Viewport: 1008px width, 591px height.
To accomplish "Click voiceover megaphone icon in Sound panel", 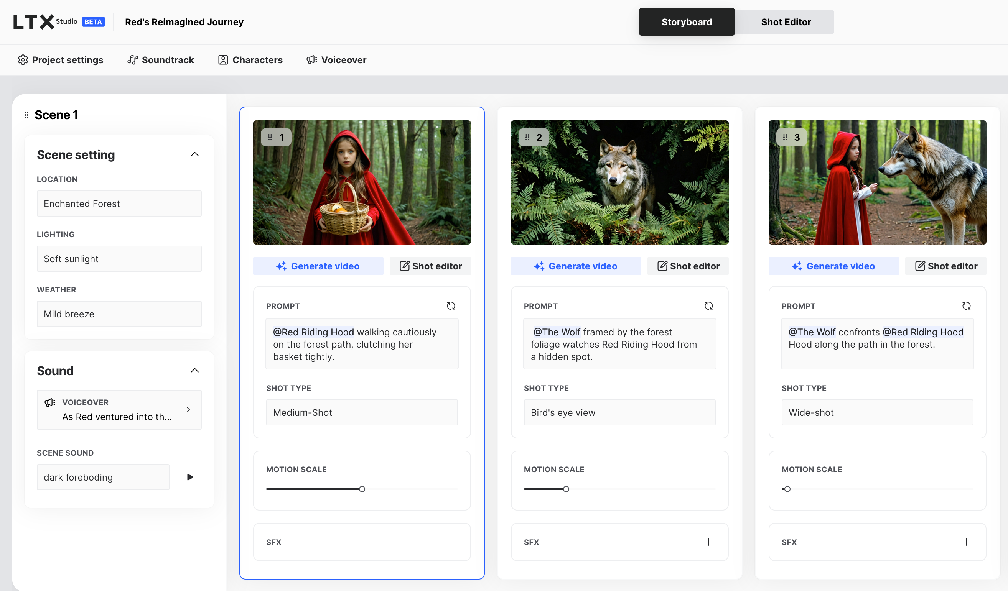I will click(x=49, y=402).
